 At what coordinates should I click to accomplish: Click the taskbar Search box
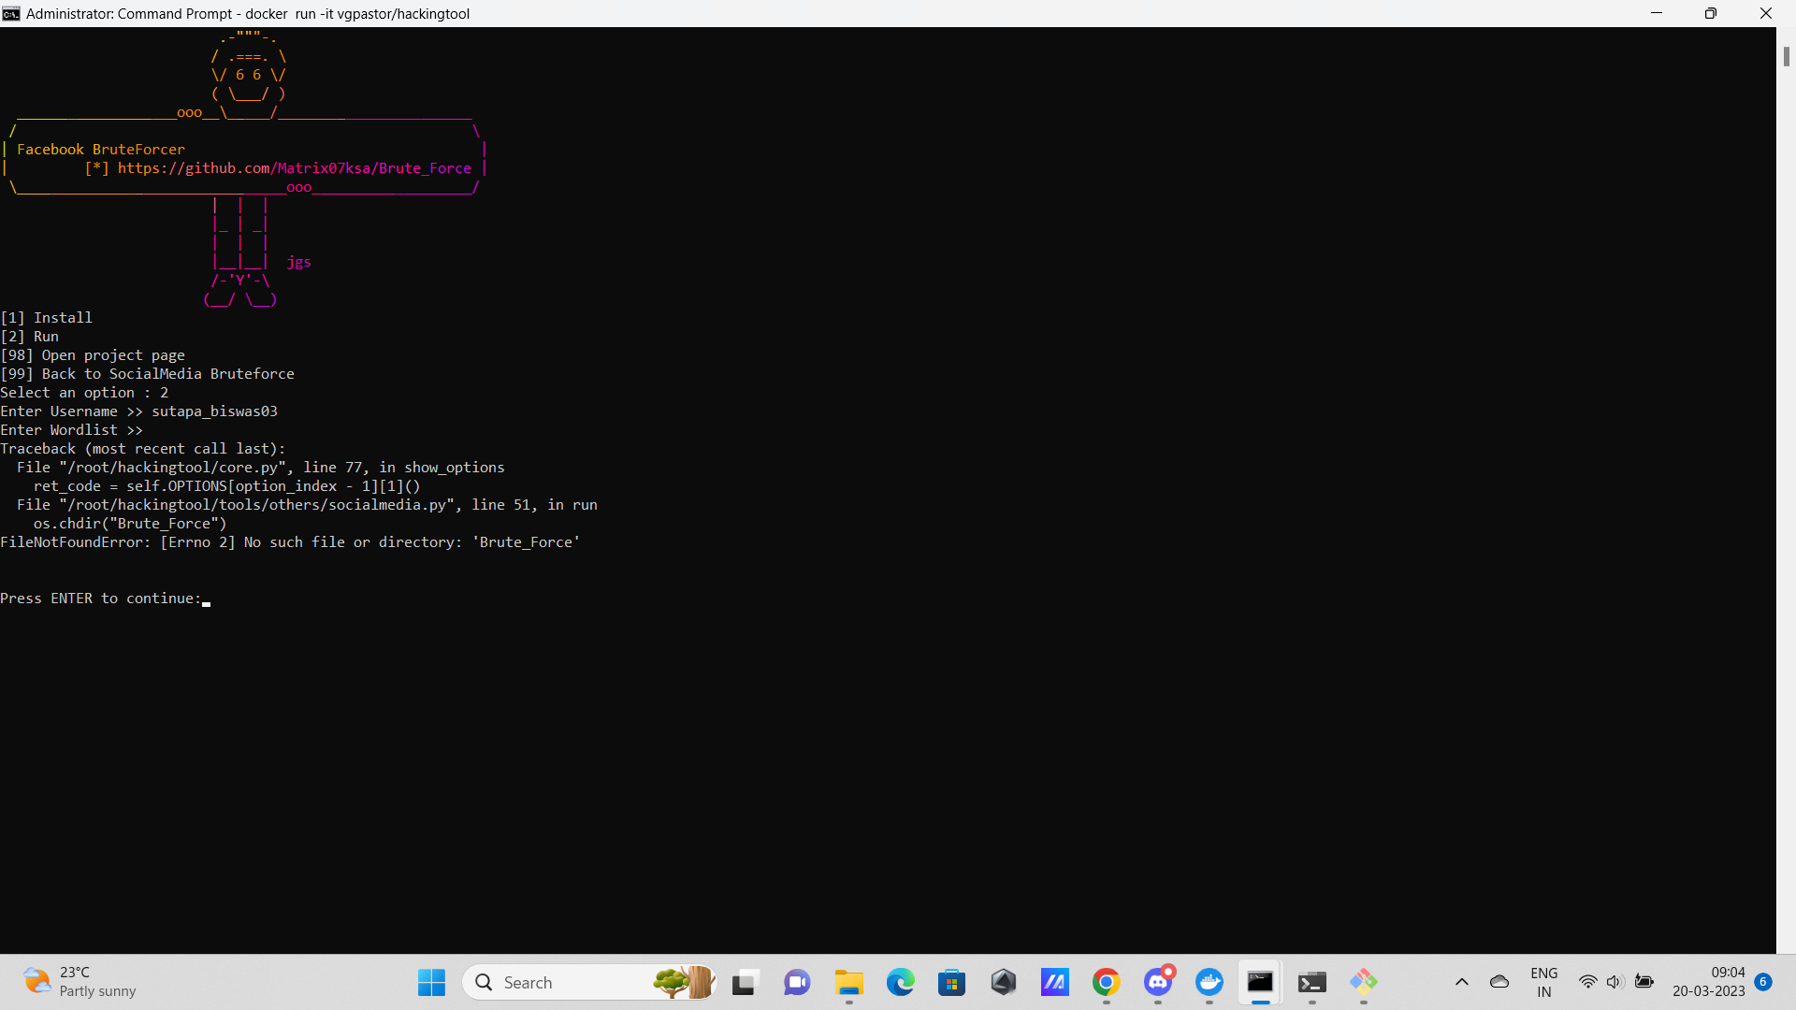[x=590, y=982]
